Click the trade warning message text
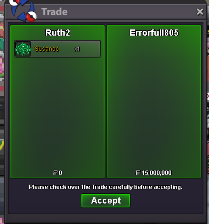The width and height of the screenshot is (209, 224). click(x=106, y=187)
